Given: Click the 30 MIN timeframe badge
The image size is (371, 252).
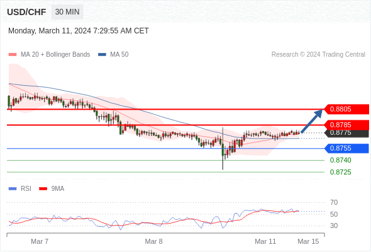Looking at the screenshot, I should [67, 12].
